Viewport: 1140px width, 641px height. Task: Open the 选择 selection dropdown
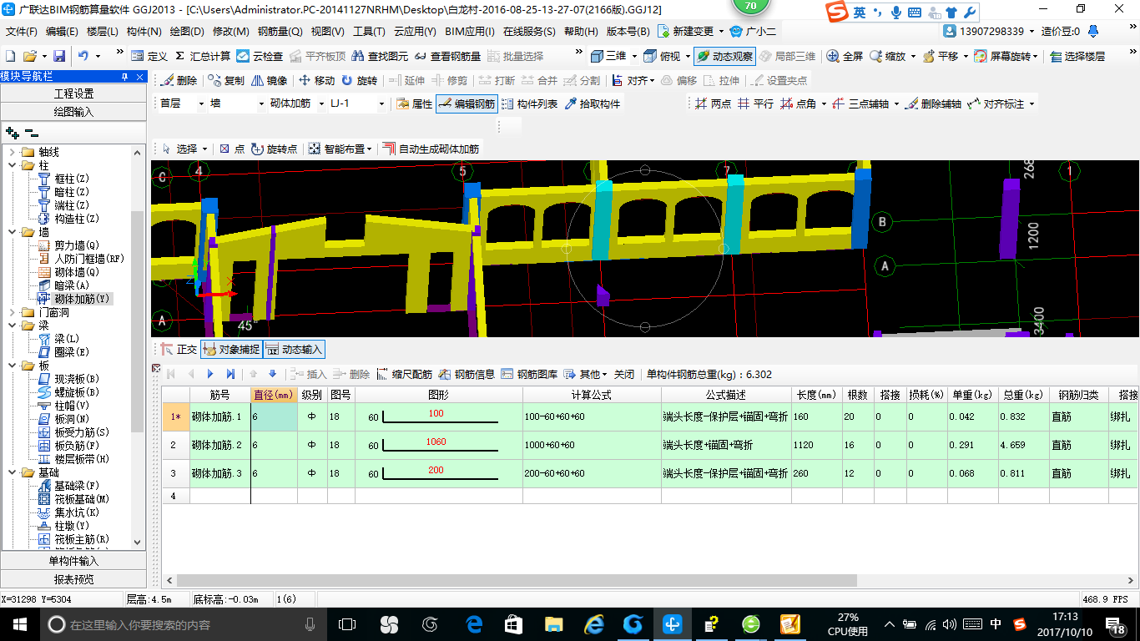tap(184, 149)
